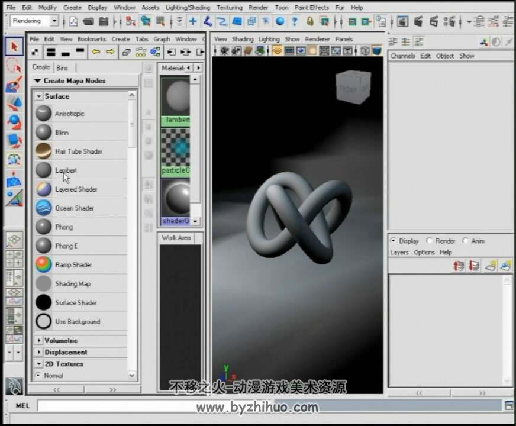Open Options menu in layer editor
This screenshot has width=516, height=426.
tap(424, 252)
